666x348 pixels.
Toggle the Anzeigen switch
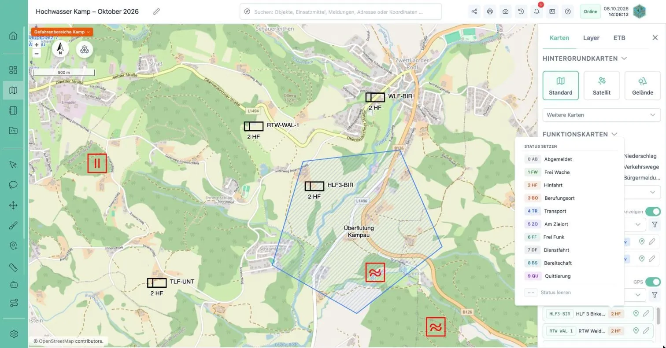(x=653, y=212)
